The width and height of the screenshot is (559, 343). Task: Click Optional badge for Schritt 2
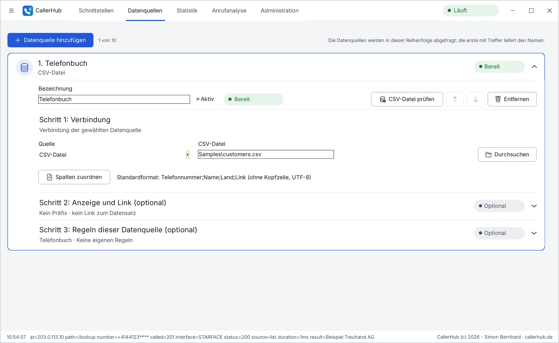point(499,206)
